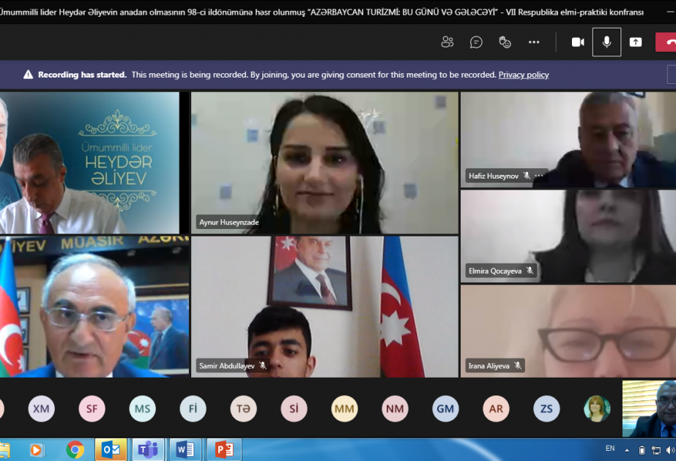
Task: Mute or unmute the microphone
Action: [606, 42]
